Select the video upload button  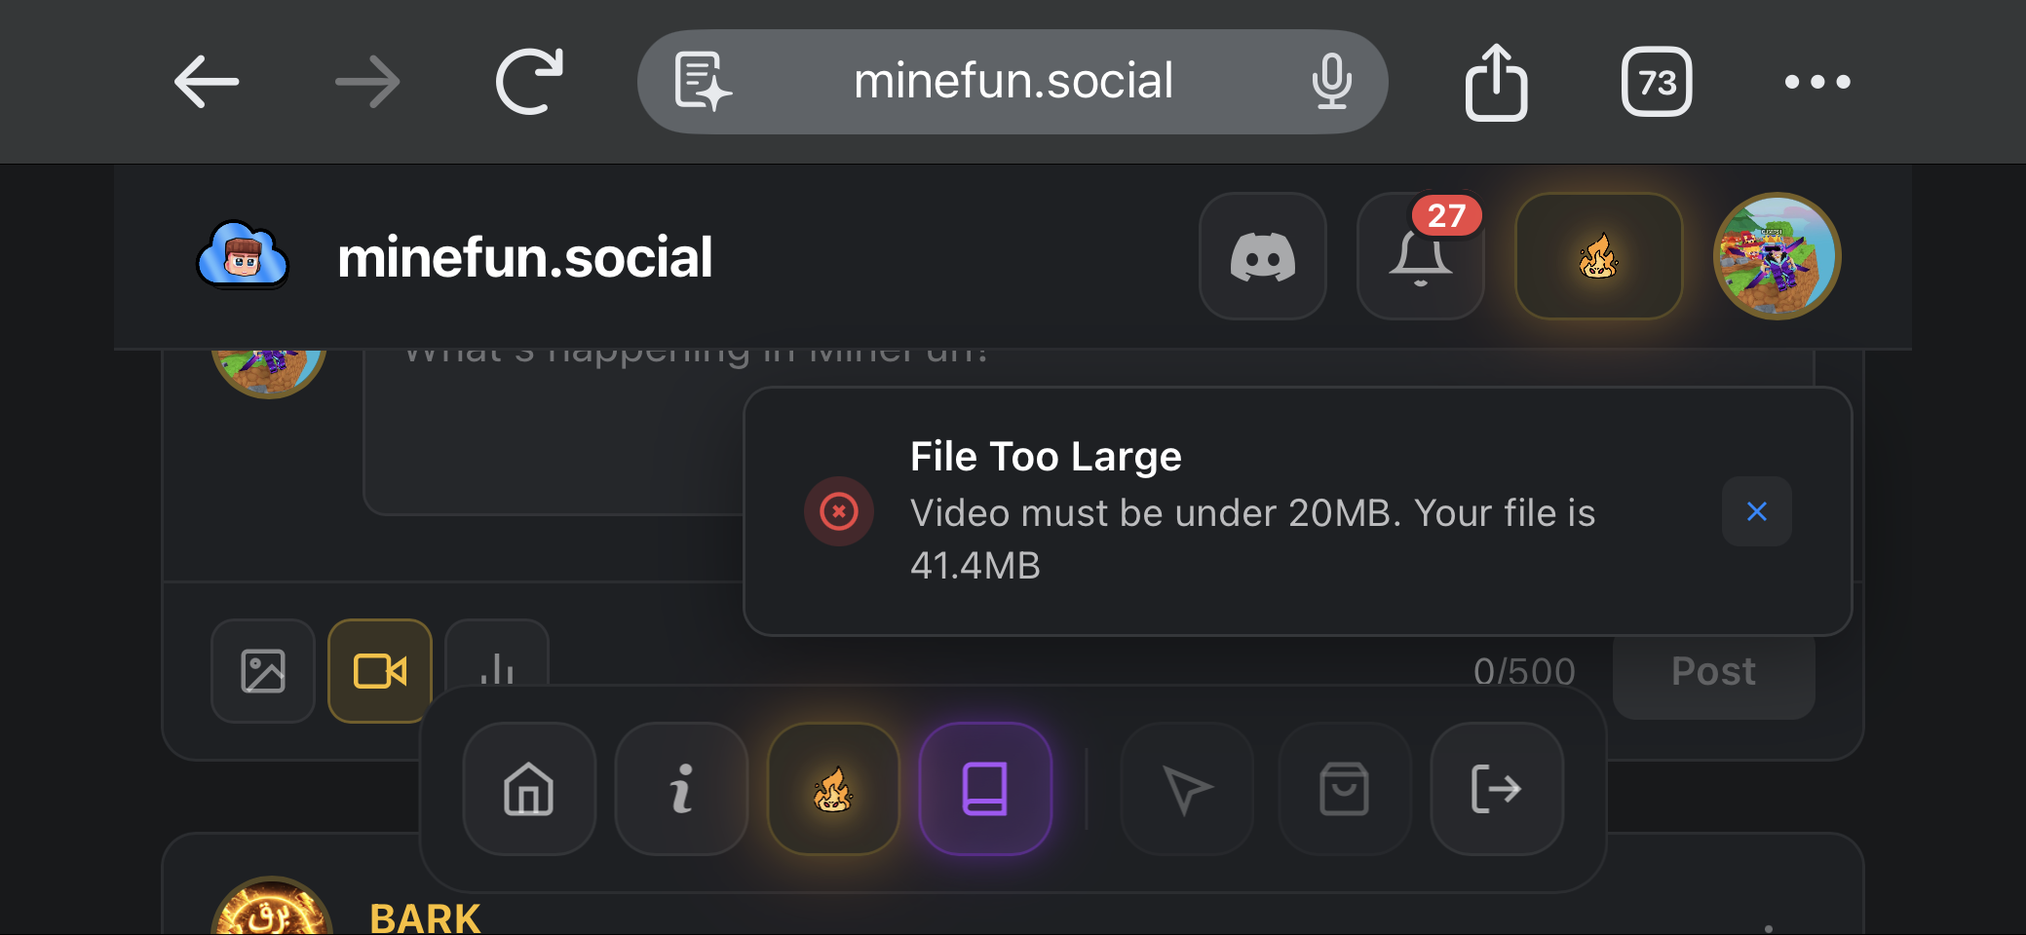coord(380,671)
